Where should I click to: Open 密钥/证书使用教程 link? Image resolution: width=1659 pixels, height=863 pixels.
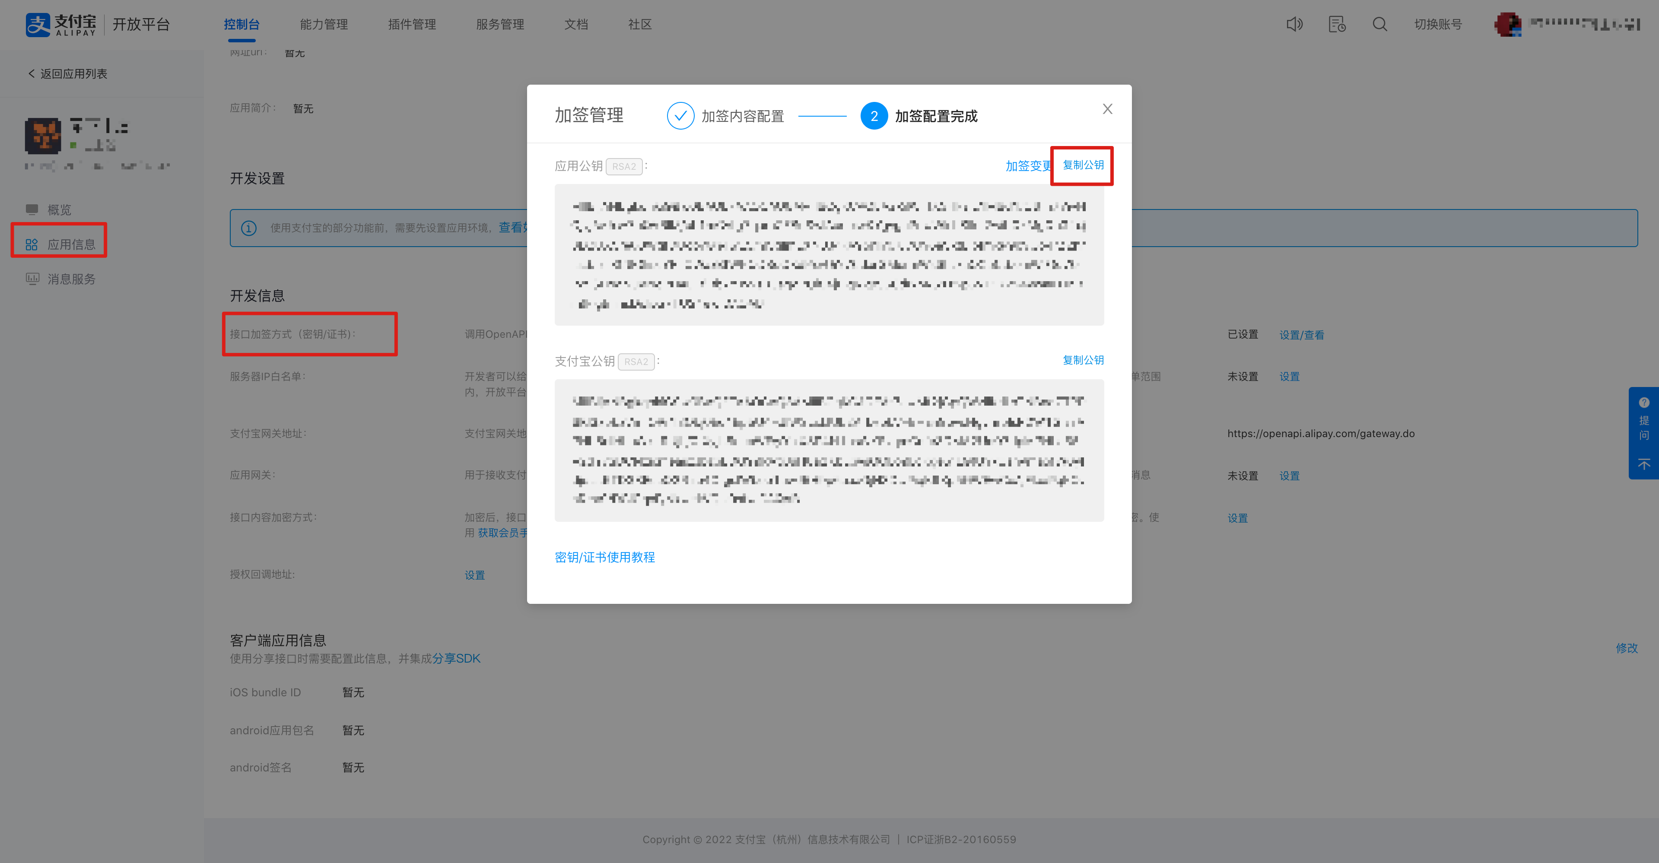tap(605, 557)
